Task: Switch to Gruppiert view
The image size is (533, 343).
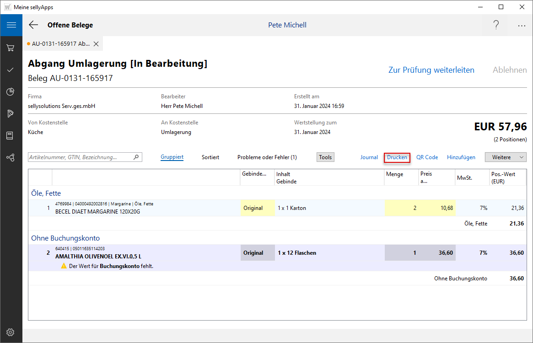Action: (x=172, y=157)
